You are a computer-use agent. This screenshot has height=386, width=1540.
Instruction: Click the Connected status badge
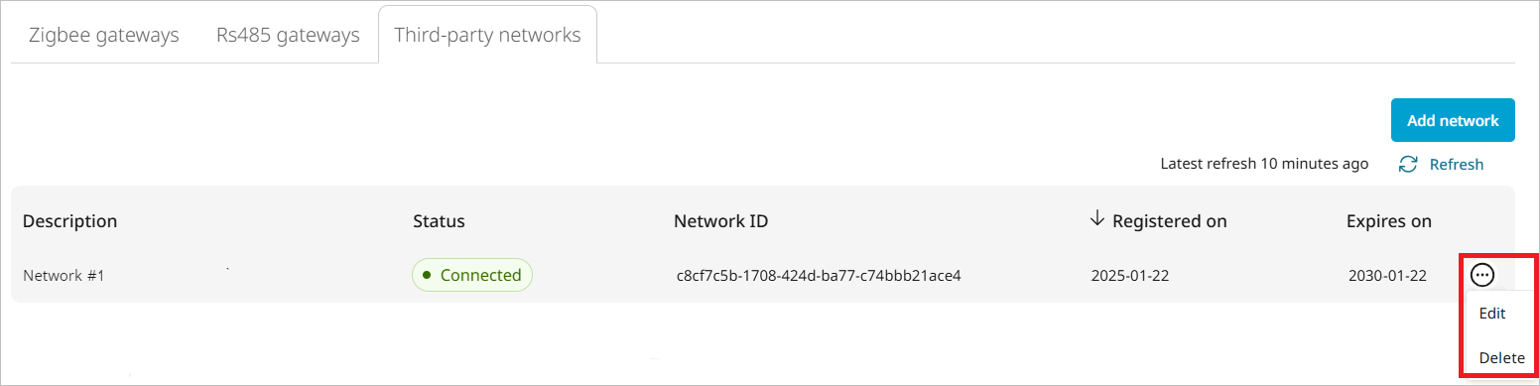(x=472, y=275)
